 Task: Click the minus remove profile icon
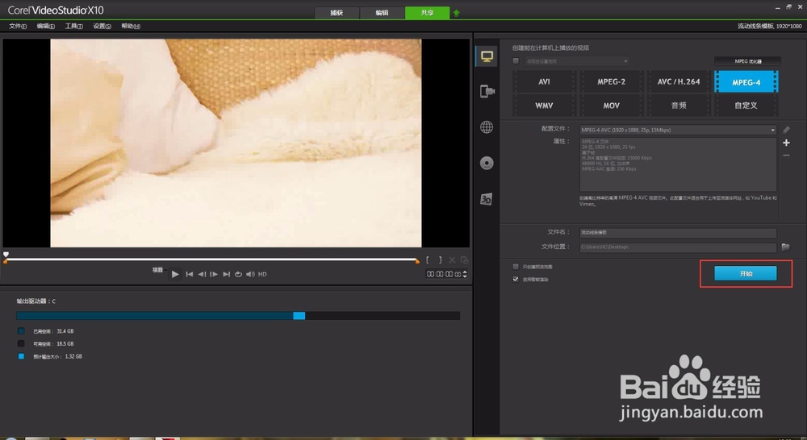click(x=786, y=156)
